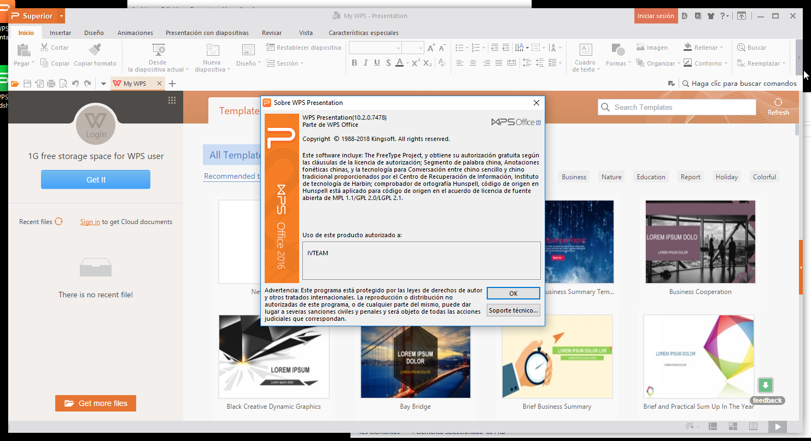Screen dimensions: 811x441
Task: Click the Sign in link
Action: point(90,222)
